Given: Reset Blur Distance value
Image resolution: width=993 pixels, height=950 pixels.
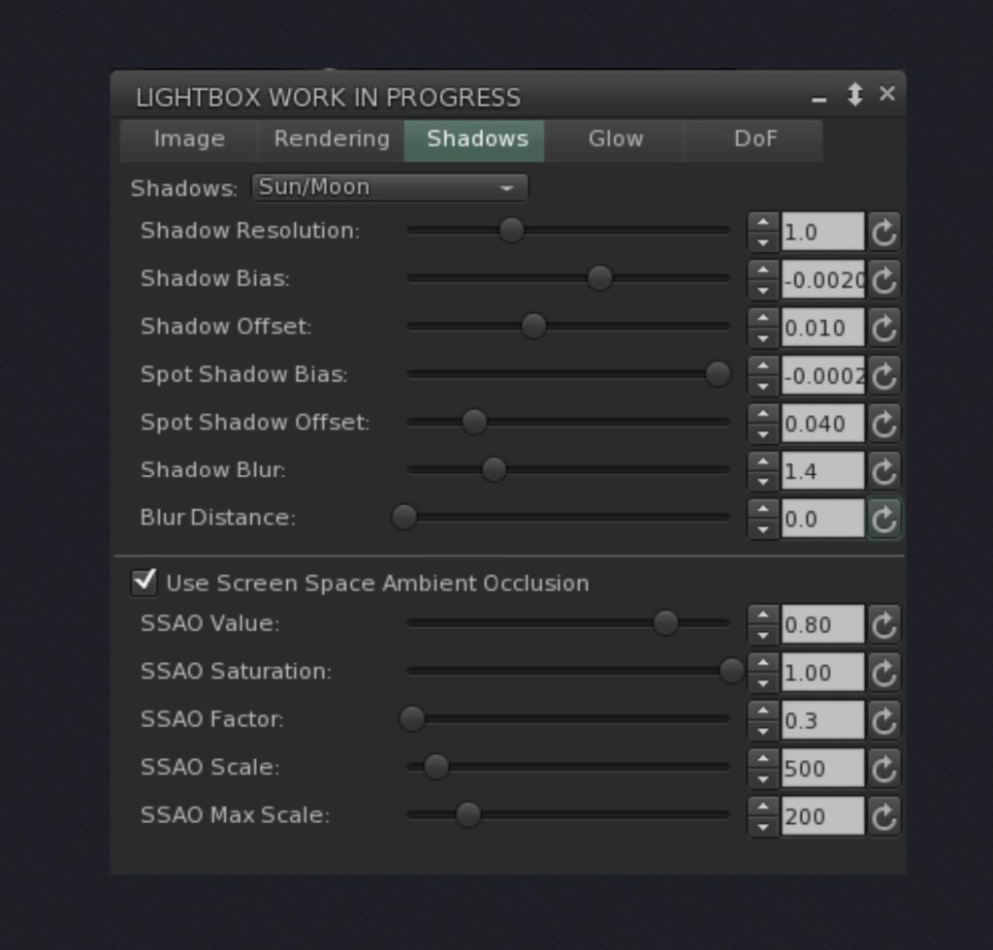Looking at the screenshot, I should tap(883, 519).
